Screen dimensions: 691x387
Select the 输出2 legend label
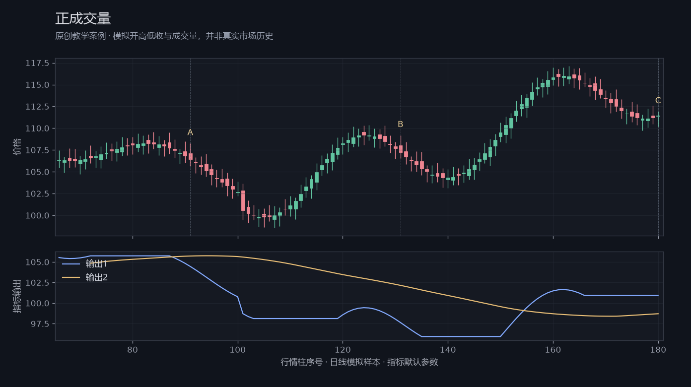[97, 277]
